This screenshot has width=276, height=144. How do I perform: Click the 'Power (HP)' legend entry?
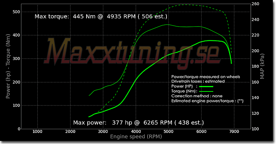[182, 86]
